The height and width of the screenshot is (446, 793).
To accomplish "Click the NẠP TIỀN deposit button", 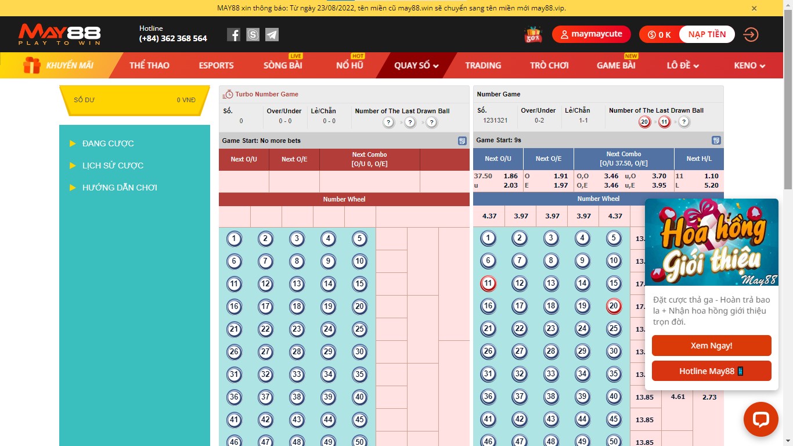I will (707, 34).
